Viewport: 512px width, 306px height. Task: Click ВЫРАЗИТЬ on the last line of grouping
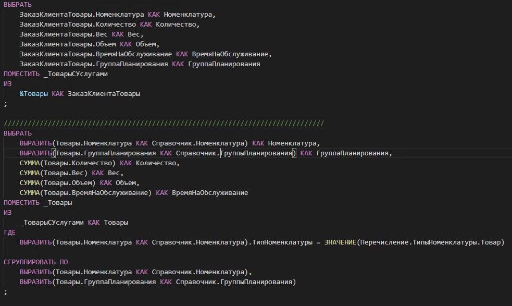click(35, 282)
